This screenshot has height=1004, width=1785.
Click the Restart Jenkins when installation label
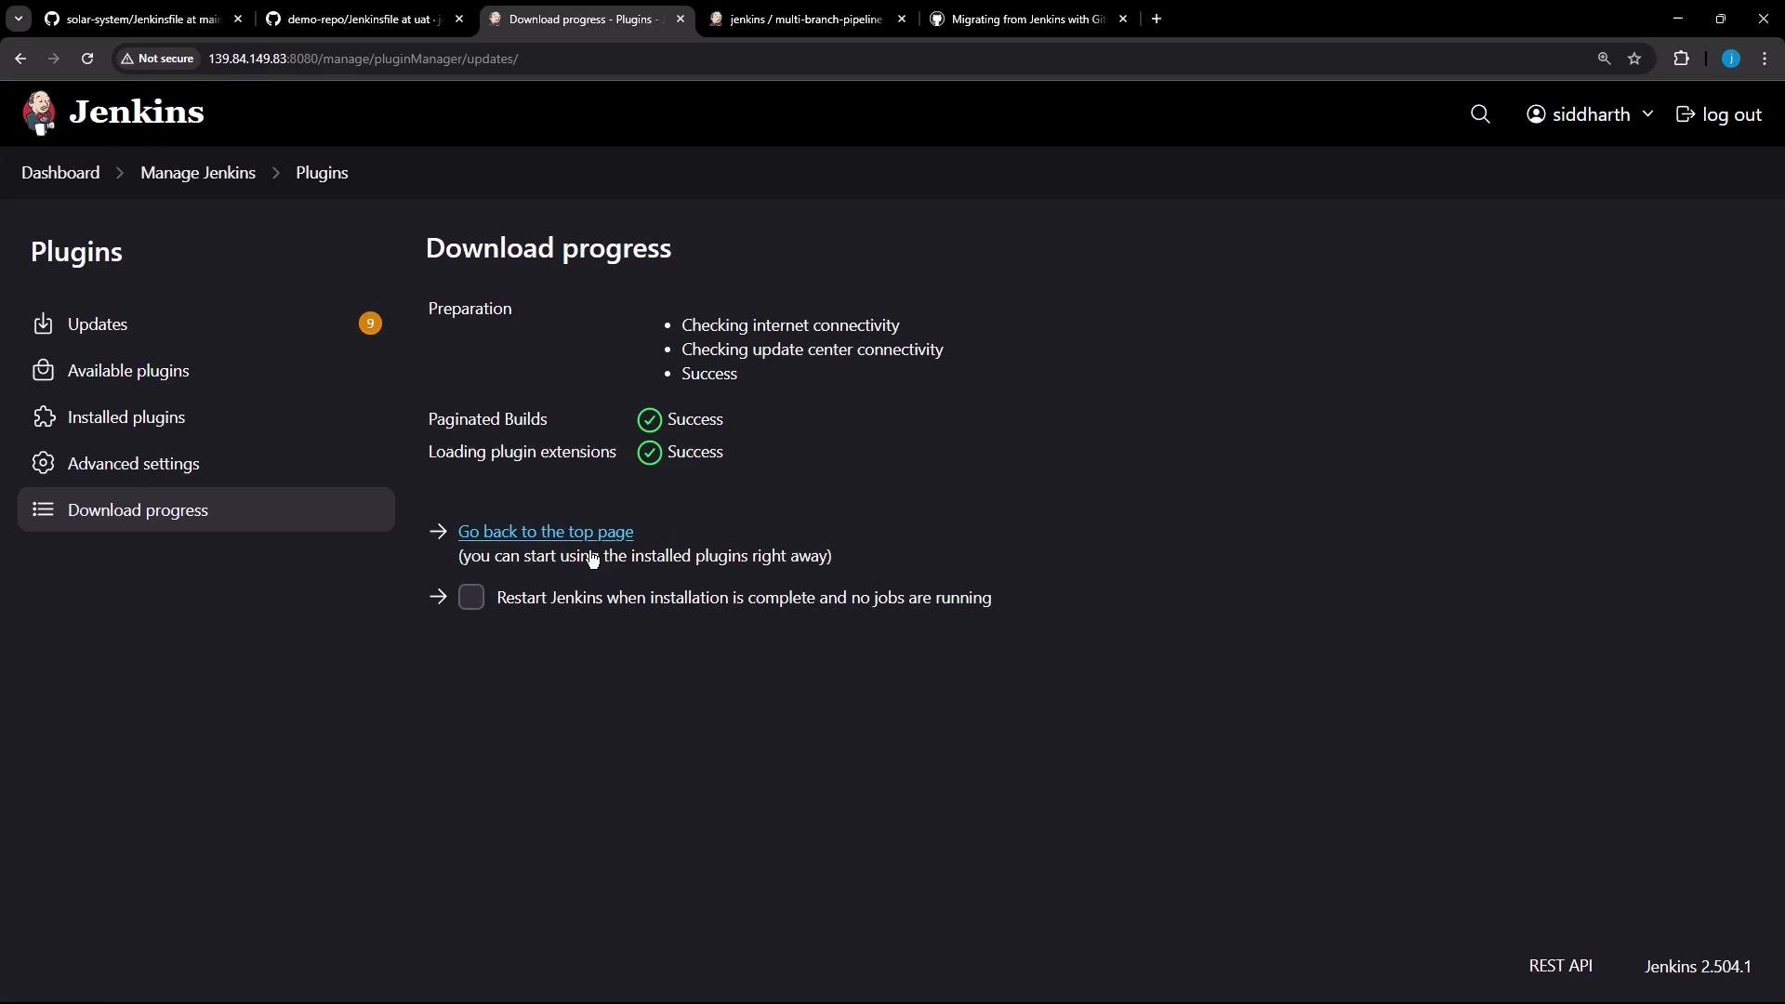(x=744, y=598)
